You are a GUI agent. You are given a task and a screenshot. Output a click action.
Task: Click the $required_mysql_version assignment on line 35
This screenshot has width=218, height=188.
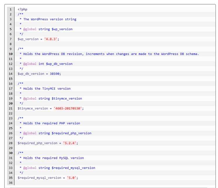pyautogui.click(x=39, y=178)
